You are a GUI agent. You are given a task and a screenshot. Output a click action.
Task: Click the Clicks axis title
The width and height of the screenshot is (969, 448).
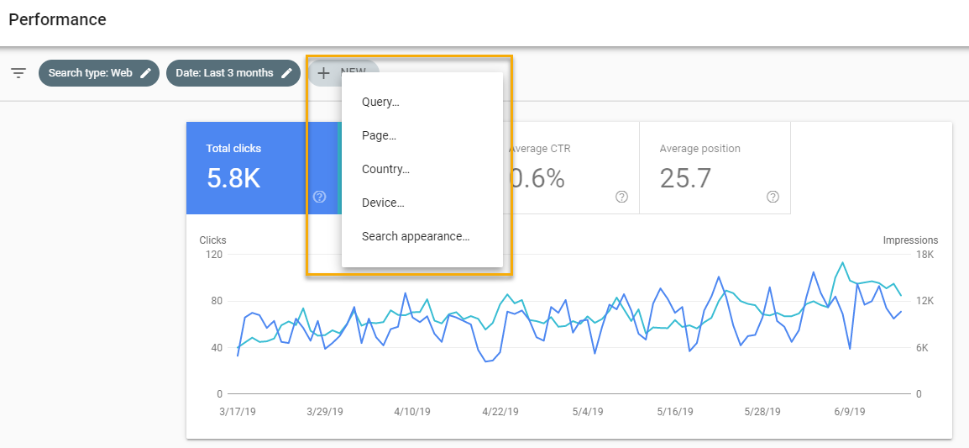(212, 240)
